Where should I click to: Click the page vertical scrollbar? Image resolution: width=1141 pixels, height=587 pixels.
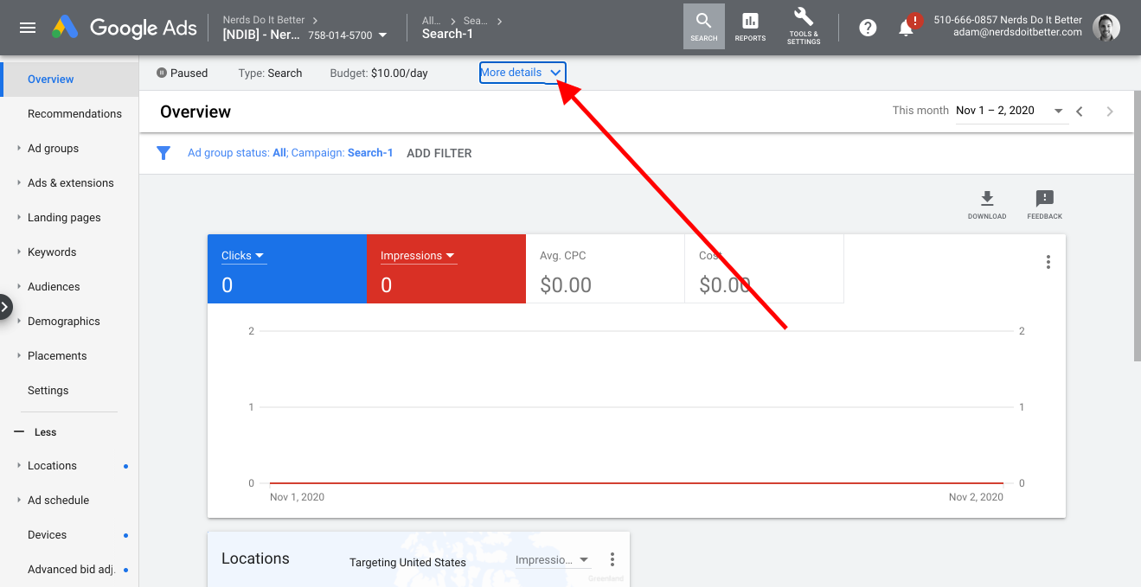1137,225
